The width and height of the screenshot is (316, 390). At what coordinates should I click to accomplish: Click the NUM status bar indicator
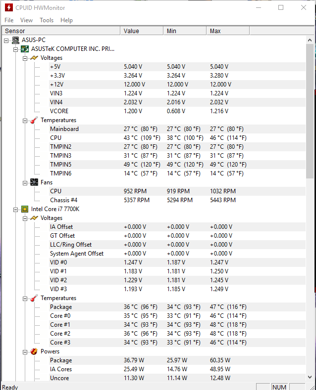(279, 387)
